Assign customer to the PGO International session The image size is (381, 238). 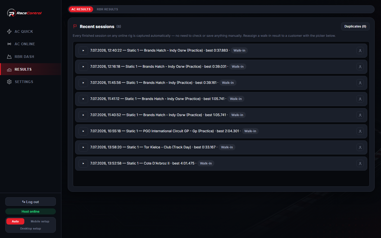pos(360,131)
